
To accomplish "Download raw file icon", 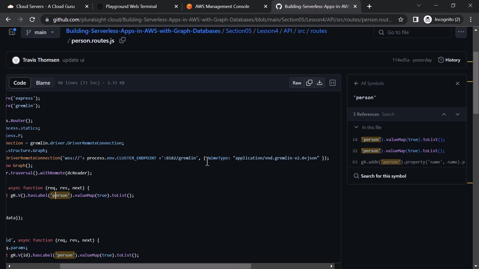I will point(320,83).
